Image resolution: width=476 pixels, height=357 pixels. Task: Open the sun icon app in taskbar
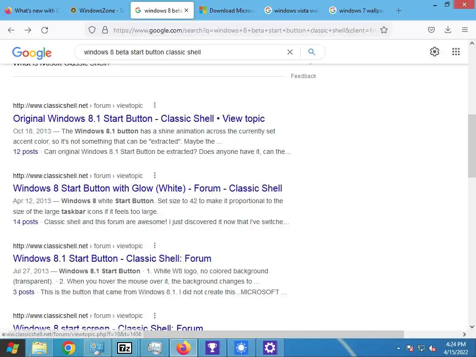tap(241, 348)
